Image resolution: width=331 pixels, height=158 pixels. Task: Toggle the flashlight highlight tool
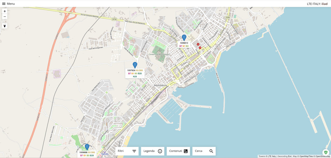[5, 26]
